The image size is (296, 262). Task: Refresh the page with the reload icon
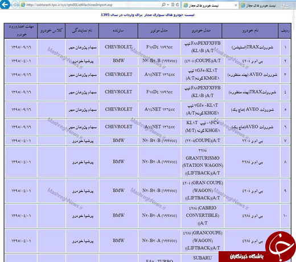pos(178,5)
